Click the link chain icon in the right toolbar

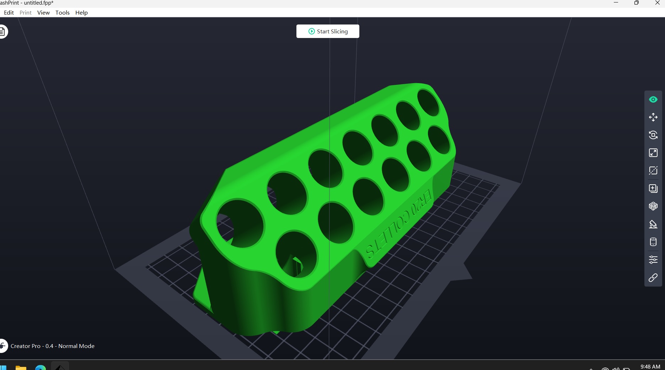[x=653, y=277]
